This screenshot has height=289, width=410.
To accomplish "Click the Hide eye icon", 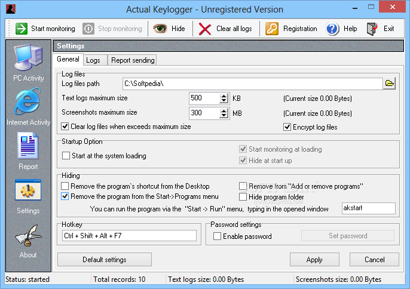I will (x=160, y=28).
